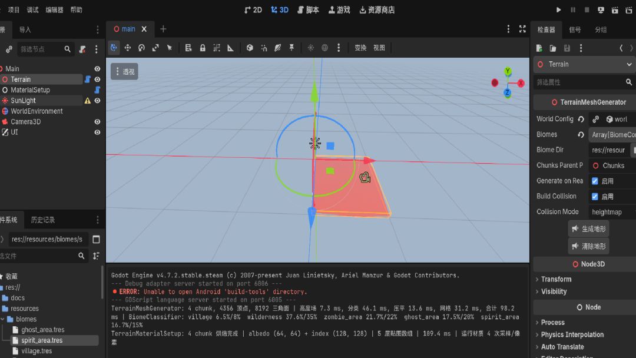The height and width of the screenshot is (358, 636).
Task: Click the 生成地形 (Generate Terrain) button
Action: click(x=588, y=229)
